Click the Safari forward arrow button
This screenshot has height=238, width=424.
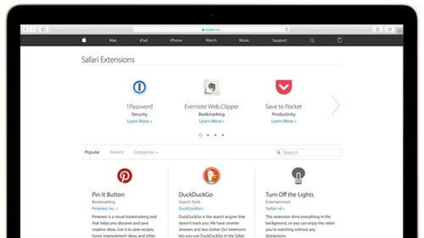[x=33, y=29]
